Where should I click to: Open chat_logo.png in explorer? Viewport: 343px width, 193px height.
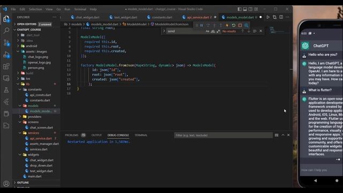click(x=36, y=57)
